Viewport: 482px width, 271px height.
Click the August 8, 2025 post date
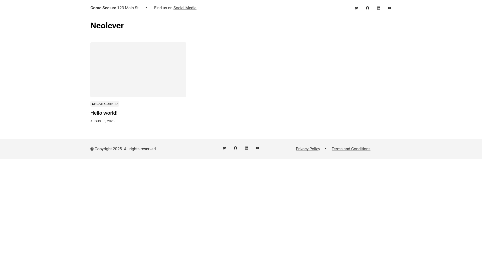click(102, 121)
